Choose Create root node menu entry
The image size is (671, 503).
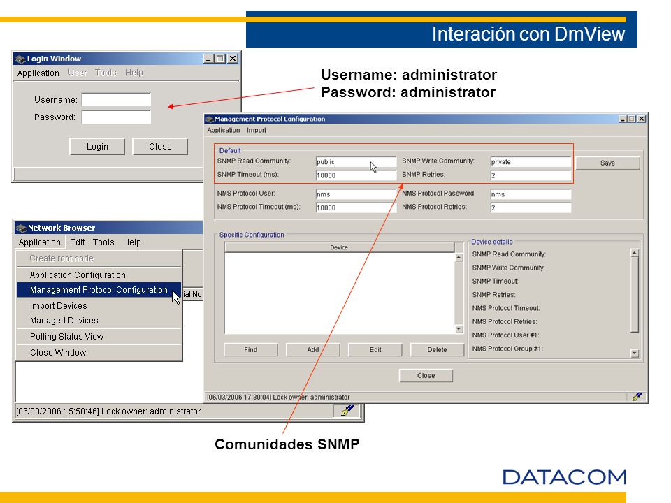click(99, 258)
